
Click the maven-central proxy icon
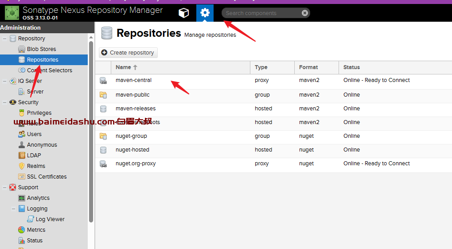click(103, 81)
